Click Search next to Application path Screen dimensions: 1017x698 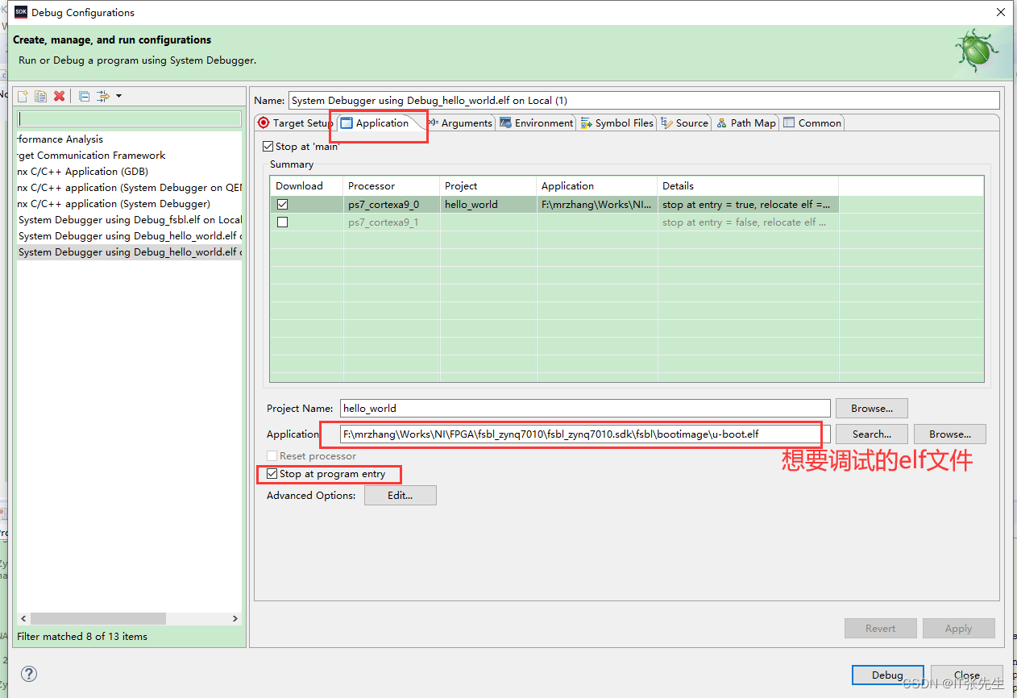[871, 434]
